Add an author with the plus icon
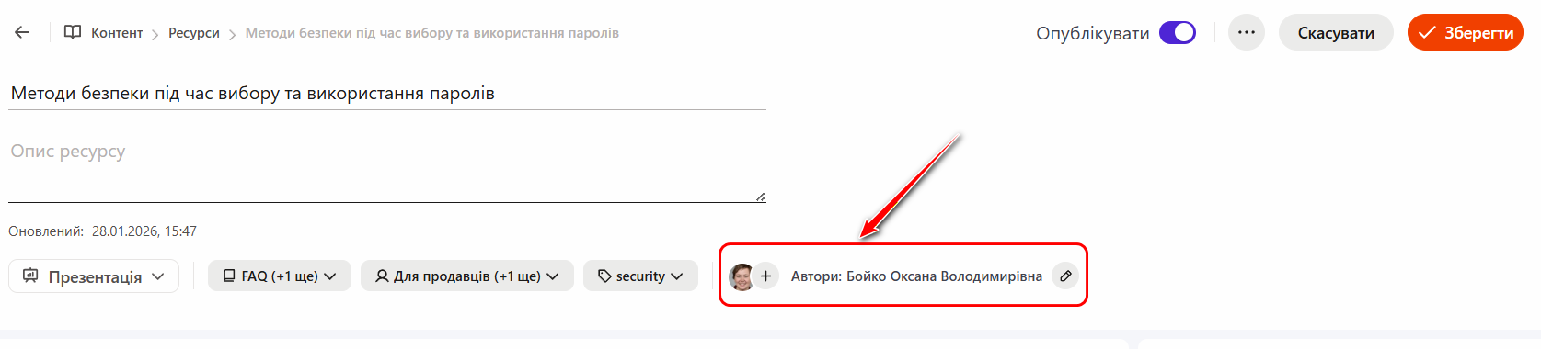The height and width of the screenshot is (349, 1541). click(765, 276)
